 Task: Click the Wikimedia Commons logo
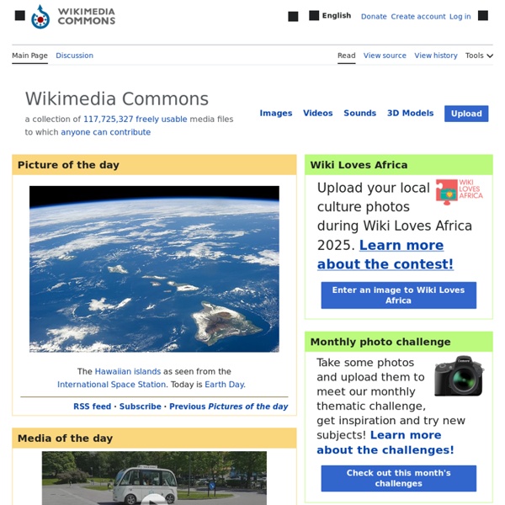pos(73,17)
